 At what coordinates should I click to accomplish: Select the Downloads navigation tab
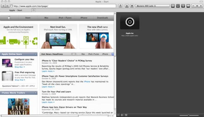[x=103, y=18]
